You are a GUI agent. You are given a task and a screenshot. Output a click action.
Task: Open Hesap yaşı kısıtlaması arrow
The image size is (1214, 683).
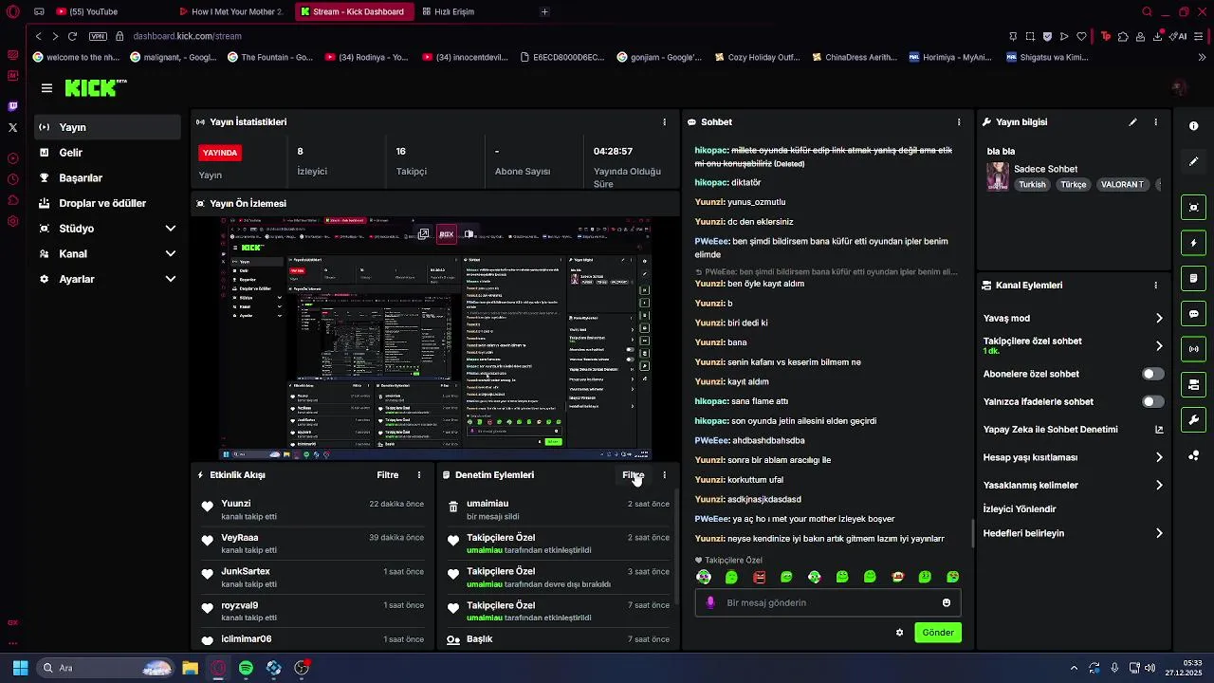pyautogui.click(x=1159, y=458)
